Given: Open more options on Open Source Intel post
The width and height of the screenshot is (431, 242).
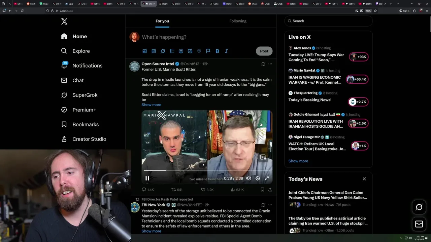Looking at the screenshot, I should [270, 64].
